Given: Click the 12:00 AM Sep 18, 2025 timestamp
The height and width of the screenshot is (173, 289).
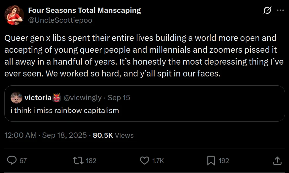Looking at the screenshot, I should click(46, 135).
